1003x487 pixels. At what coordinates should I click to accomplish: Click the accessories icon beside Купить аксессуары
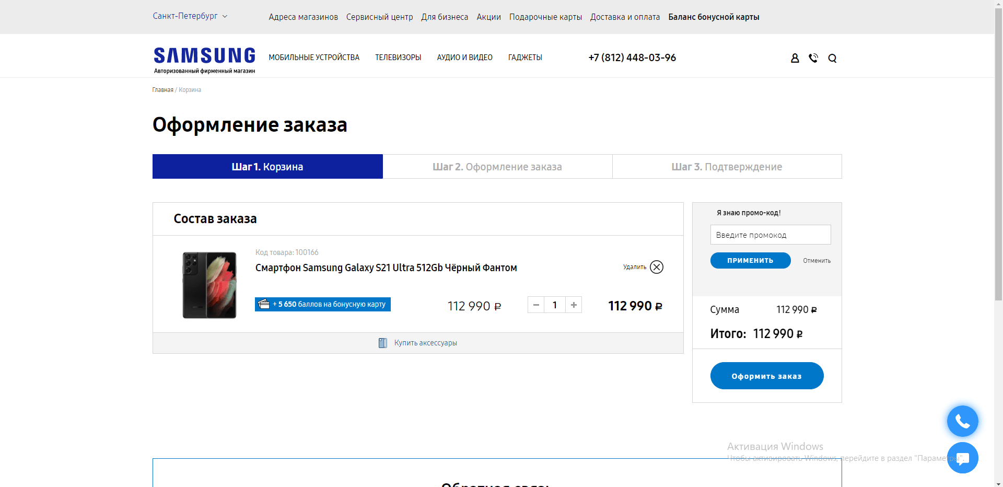point(383,343)
